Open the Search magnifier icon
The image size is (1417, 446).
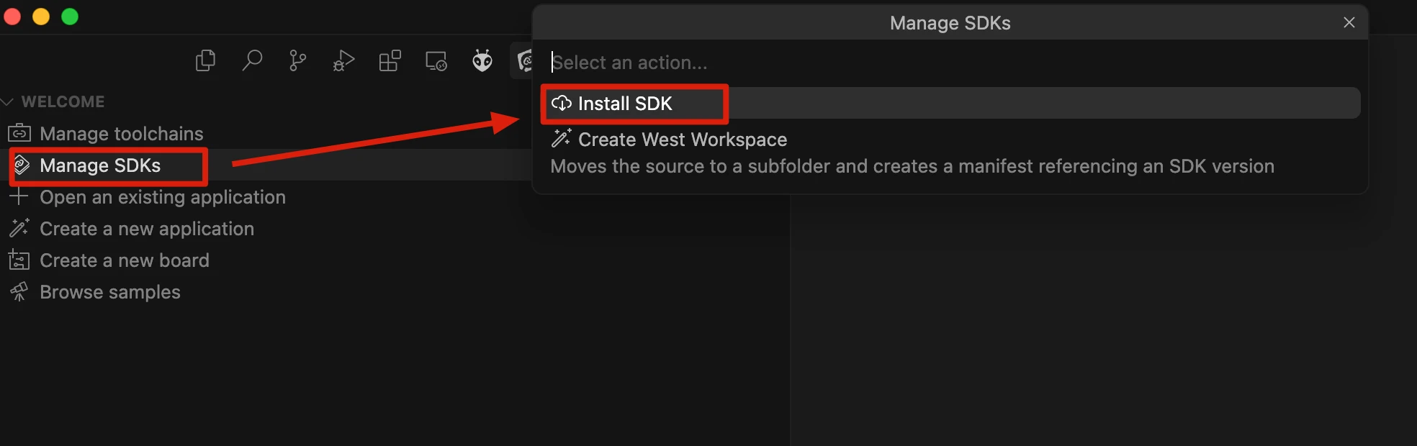coord(251,61)
